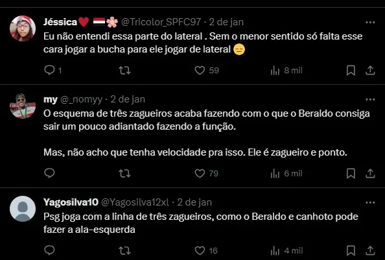
Task: Share the @_nomyy tweet
Action: pyautogui.click(x=370, y=174)
